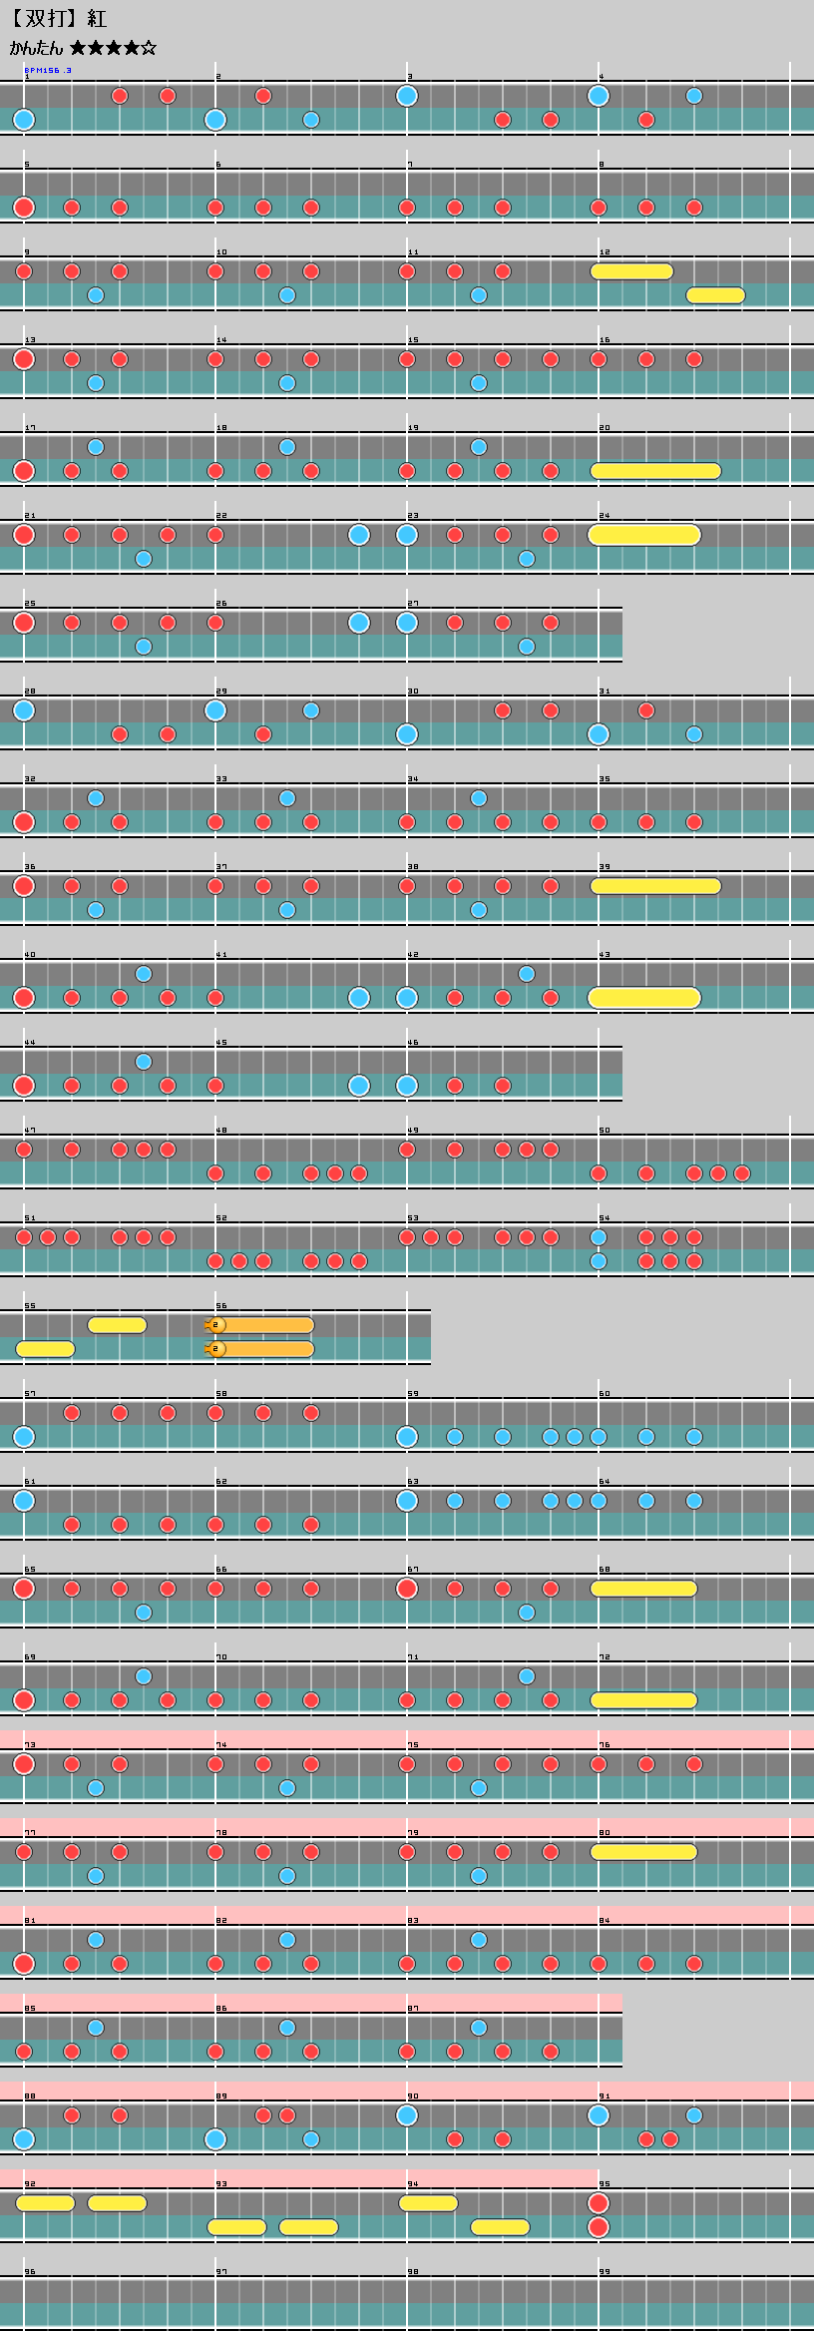Screen dimensions: 814x2331
Task: Click the lower-lane yellow drumroll in measure 12
Action: tap(715, 295)
